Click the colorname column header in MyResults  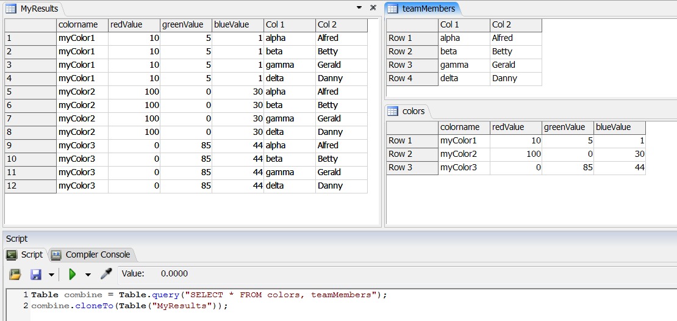pos(82,25)
